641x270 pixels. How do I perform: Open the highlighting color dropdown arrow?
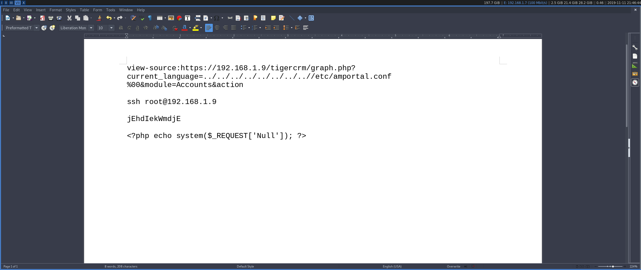201,28
